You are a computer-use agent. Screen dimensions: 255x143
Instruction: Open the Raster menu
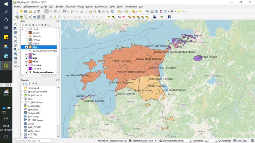point(89,7)
